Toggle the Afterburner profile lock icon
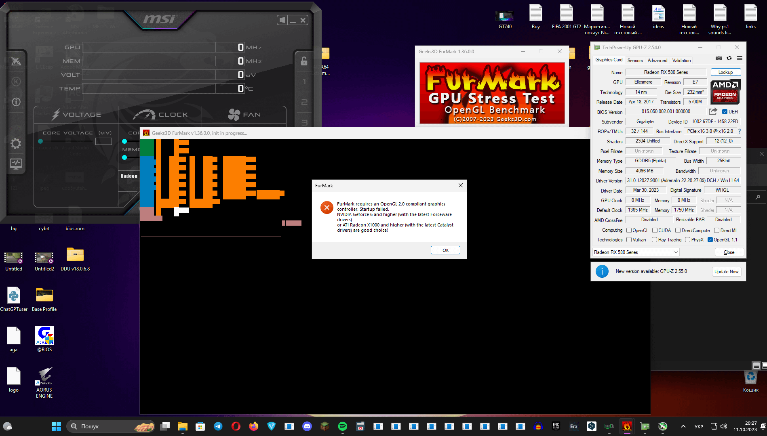Screen dimensions: 767x436 click(304, 61)
